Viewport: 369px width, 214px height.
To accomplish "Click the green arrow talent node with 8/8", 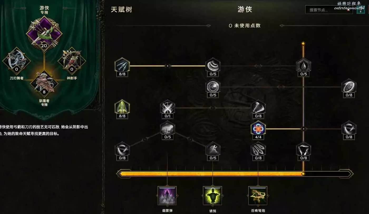I will [122, 107].
